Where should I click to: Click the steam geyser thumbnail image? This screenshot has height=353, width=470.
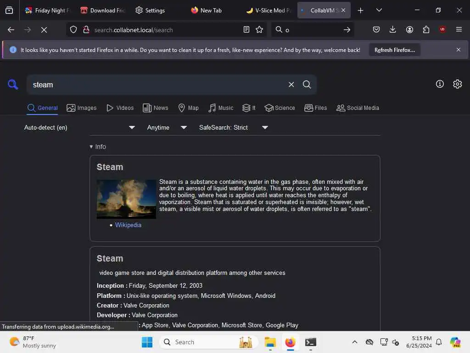pyautogui.click(x=126, y=199)
